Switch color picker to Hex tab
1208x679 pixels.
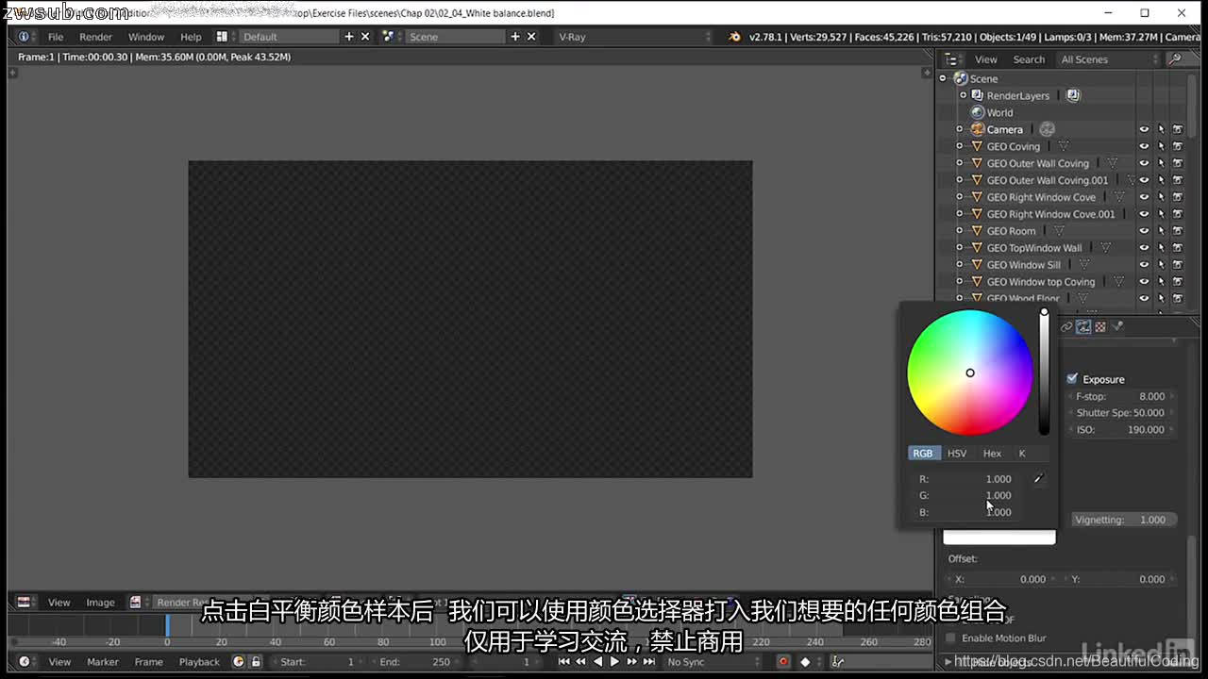(x=992, y=453)
